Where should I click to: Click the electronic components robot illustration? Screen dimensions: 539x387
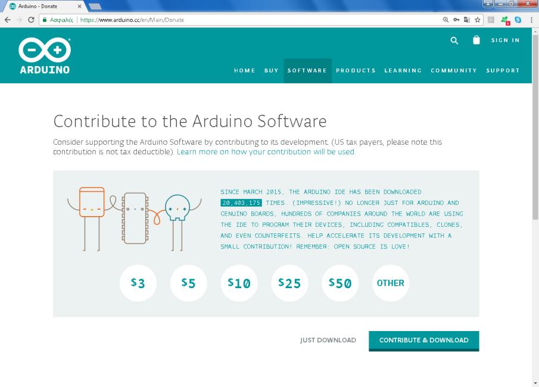[x=135, y=219]
